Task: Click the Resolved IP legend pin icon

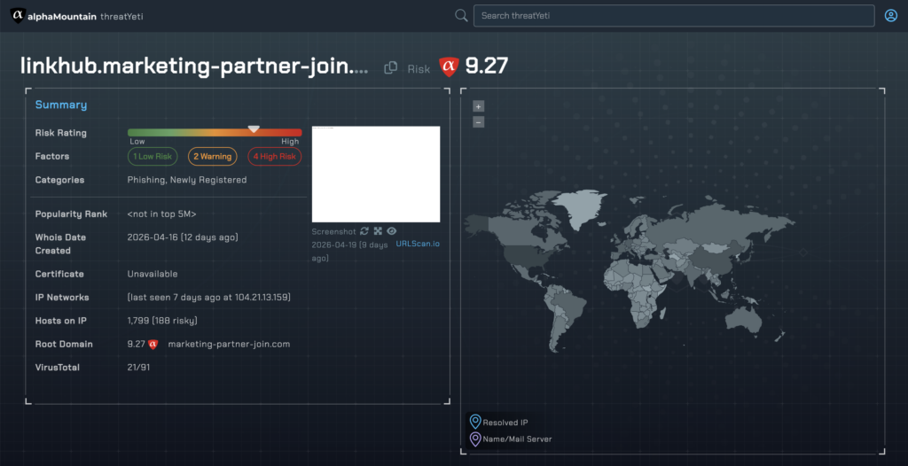Action: click(x=475, y=422)
